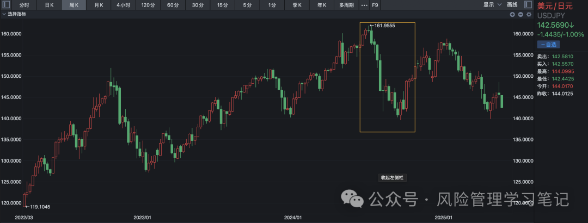Click the 画线 drawing tools button
Image resolution: width=588 pixels, height=223 pixels.
[x=512, y=5]
